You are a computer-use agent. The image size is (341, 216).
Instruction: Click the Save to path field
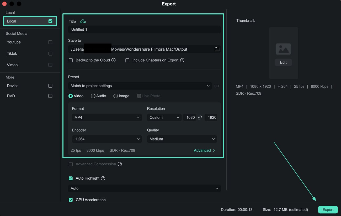click(x=144, y=49)
